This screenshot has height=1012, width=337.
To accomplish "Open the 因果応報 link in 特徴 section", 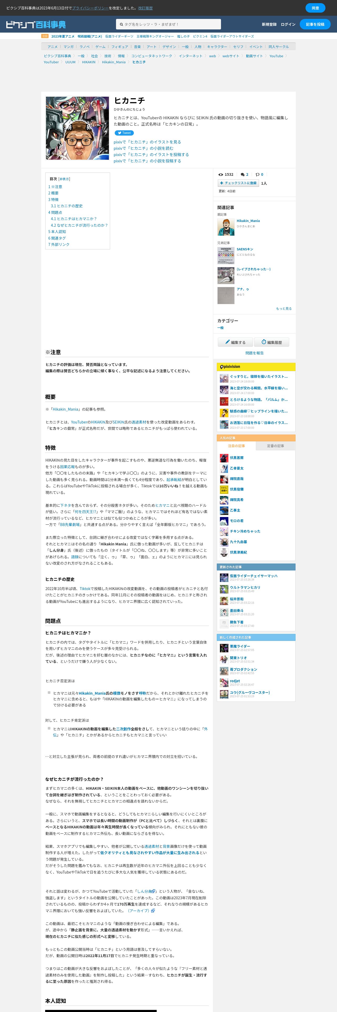I will point(67,467).
